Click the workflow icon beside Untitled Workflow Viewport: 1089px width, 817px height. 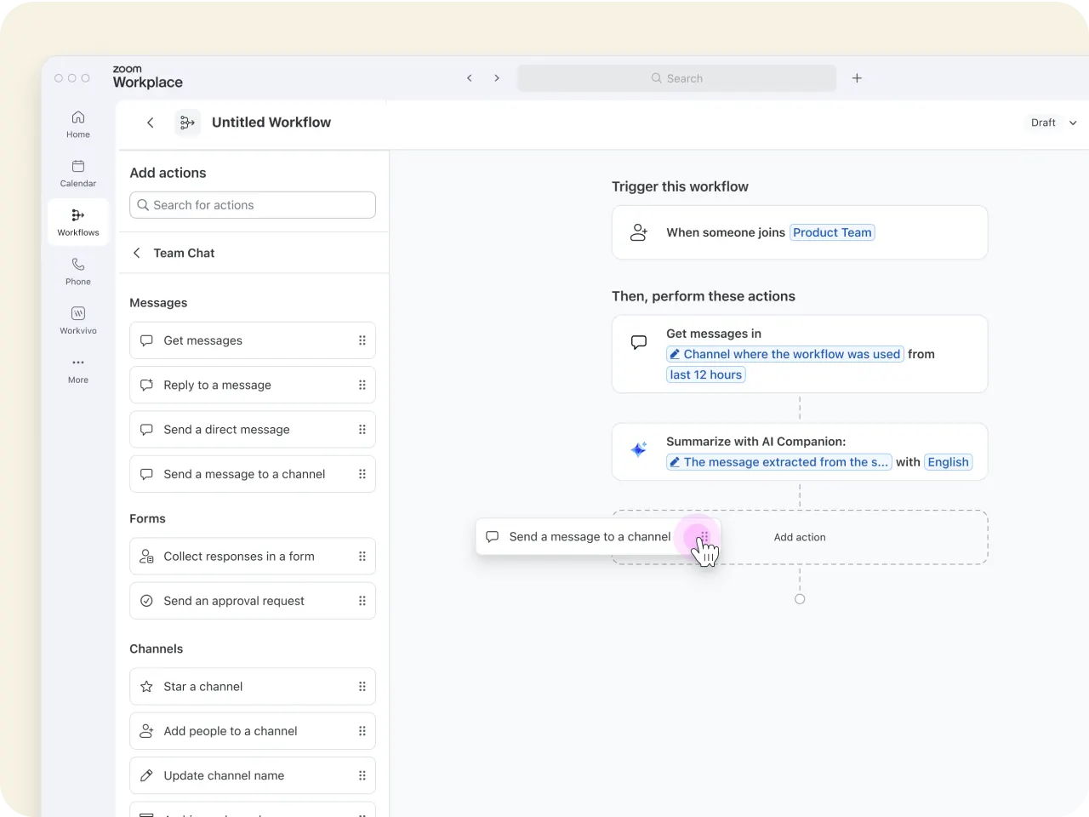(187, 123)
